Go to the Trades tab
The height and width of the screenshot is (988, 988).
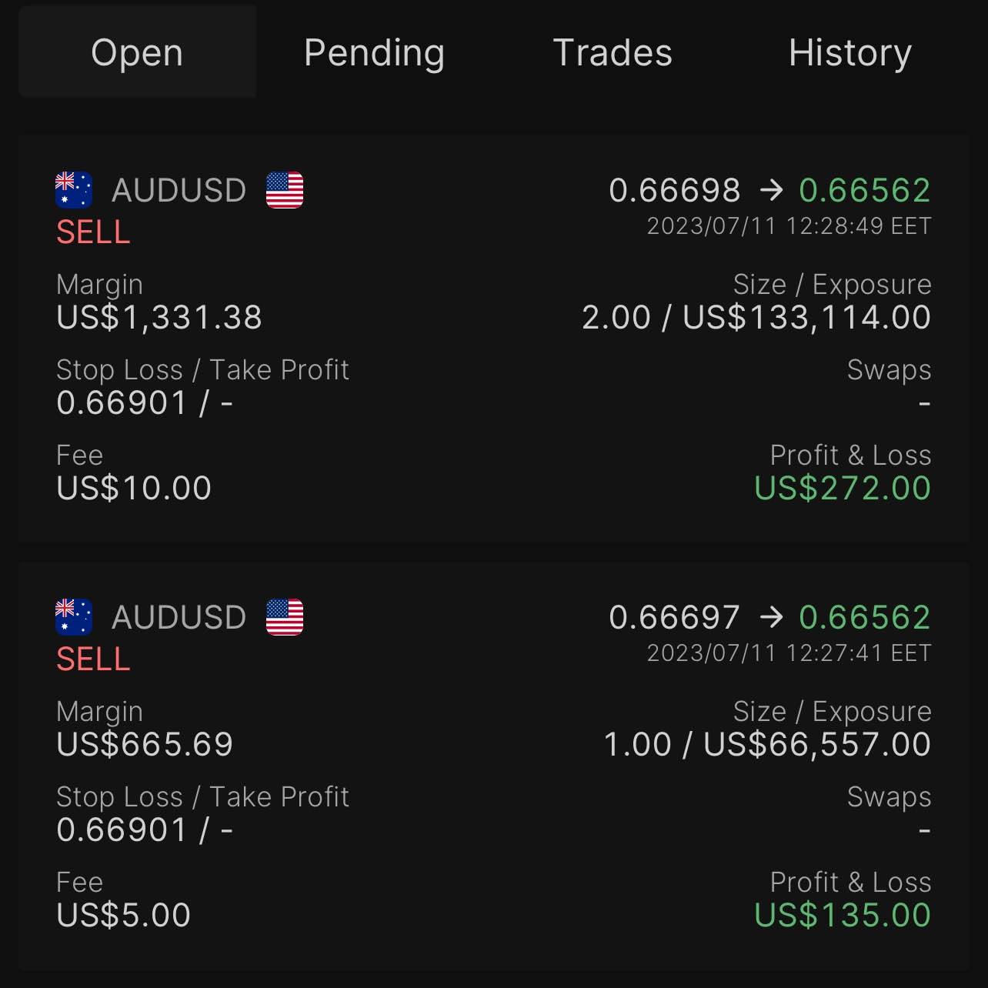612,52
